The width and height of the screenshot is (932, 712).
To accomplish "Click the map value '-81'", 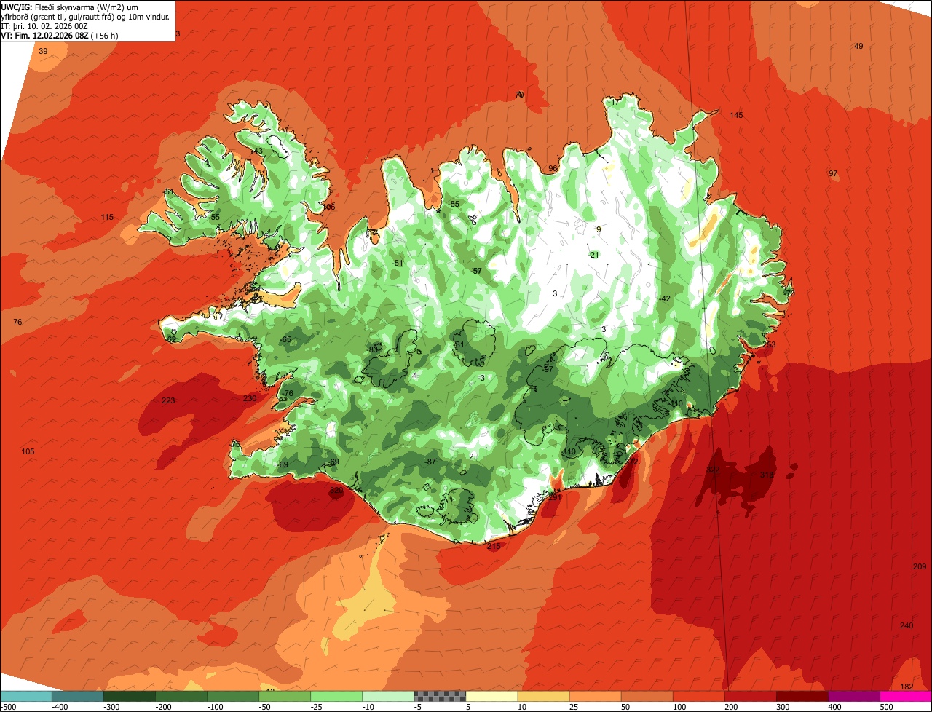I will [x=458, y=344].
